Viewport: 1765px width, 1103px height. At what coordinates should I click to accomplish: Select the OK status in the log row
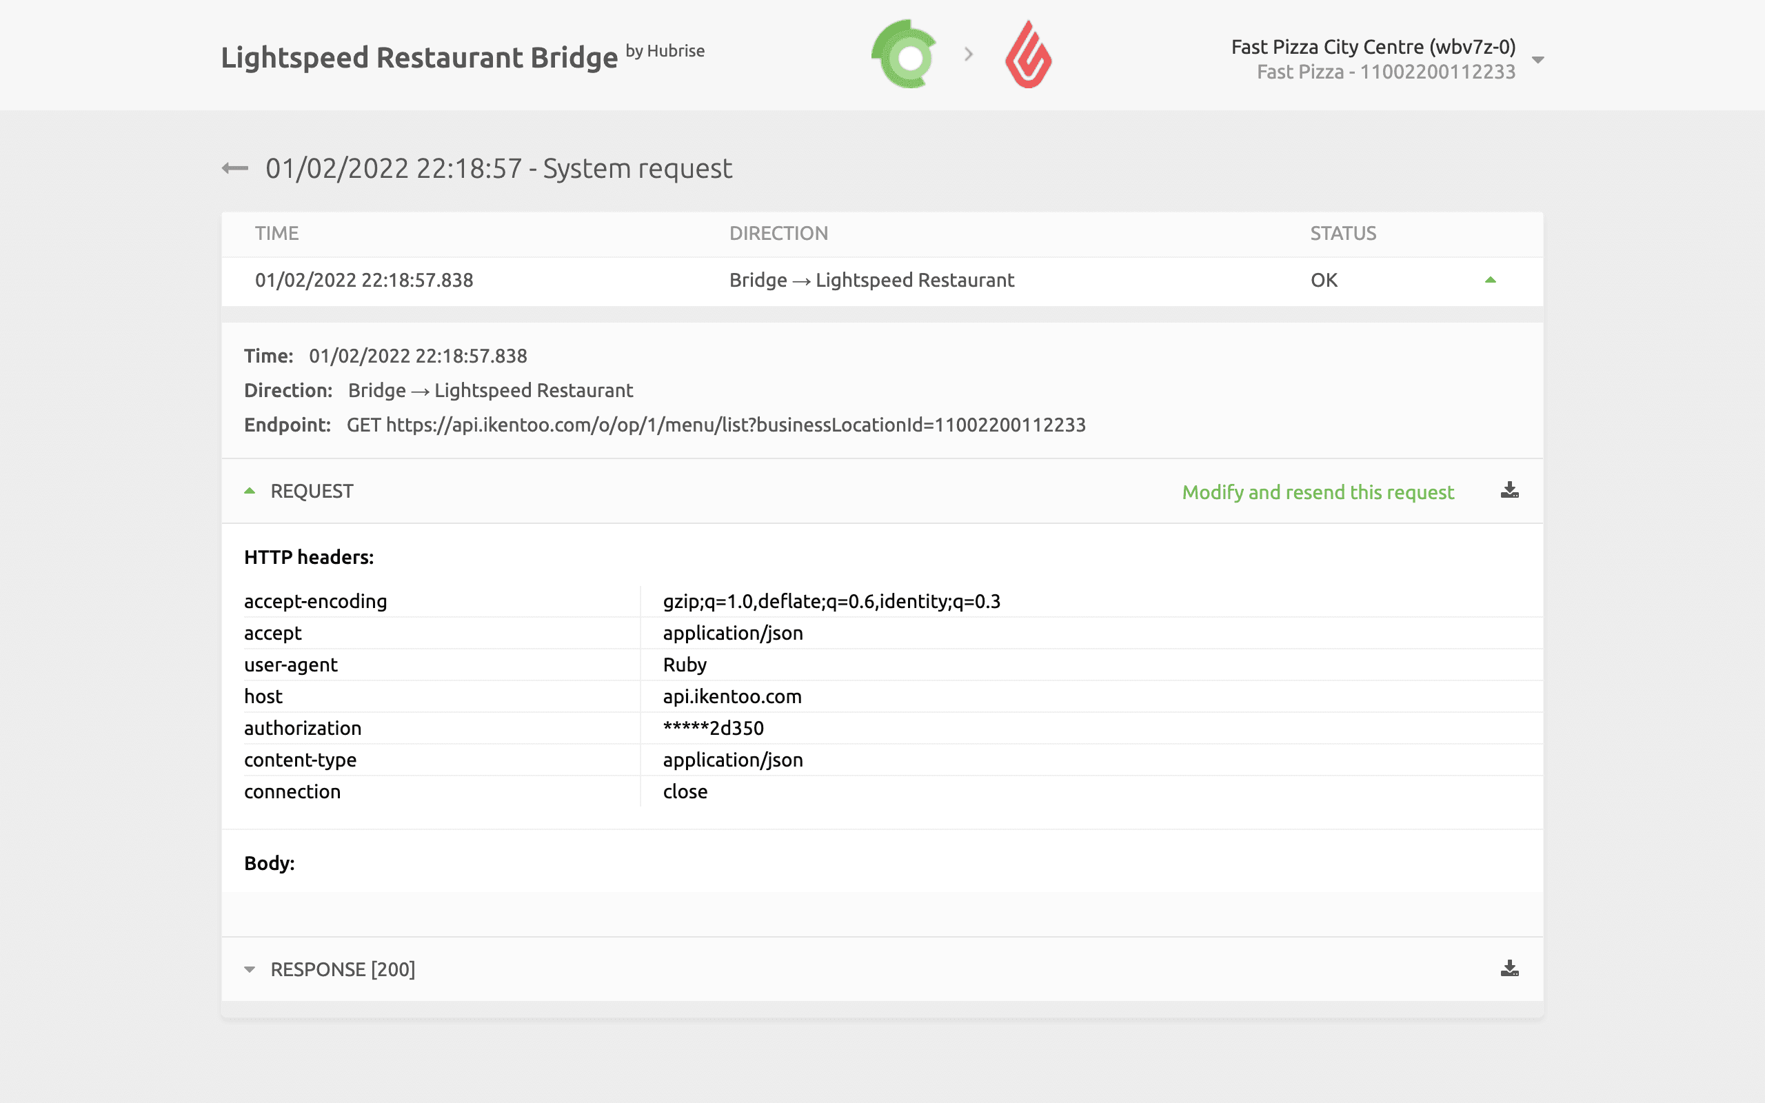pos(1323,279)
